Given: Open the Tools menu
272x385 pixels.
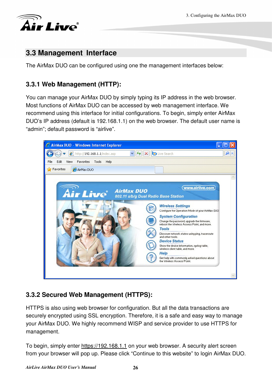Looking at the screenshot, I should [98, 162].
